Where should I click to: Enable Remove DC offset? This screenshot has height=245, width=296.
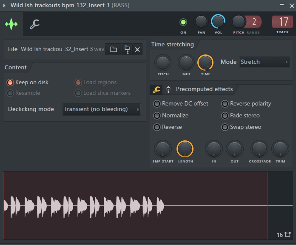coord(181,104)
